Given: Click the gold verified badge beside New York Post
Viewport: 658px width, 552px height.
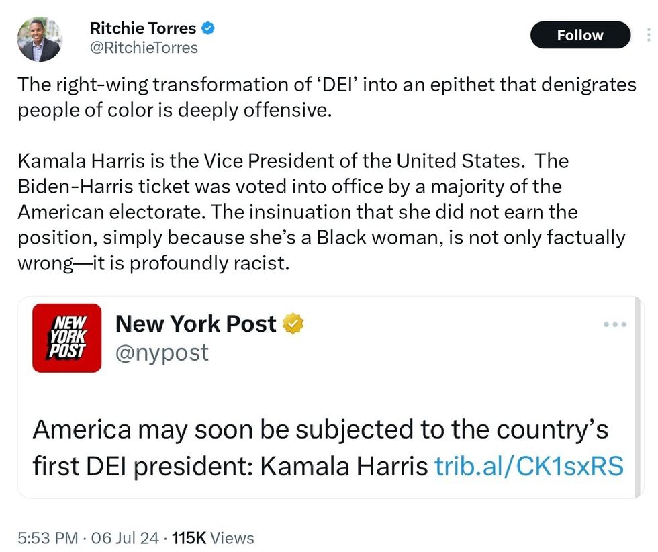Looking at the screenshot, I should point(293,324).
